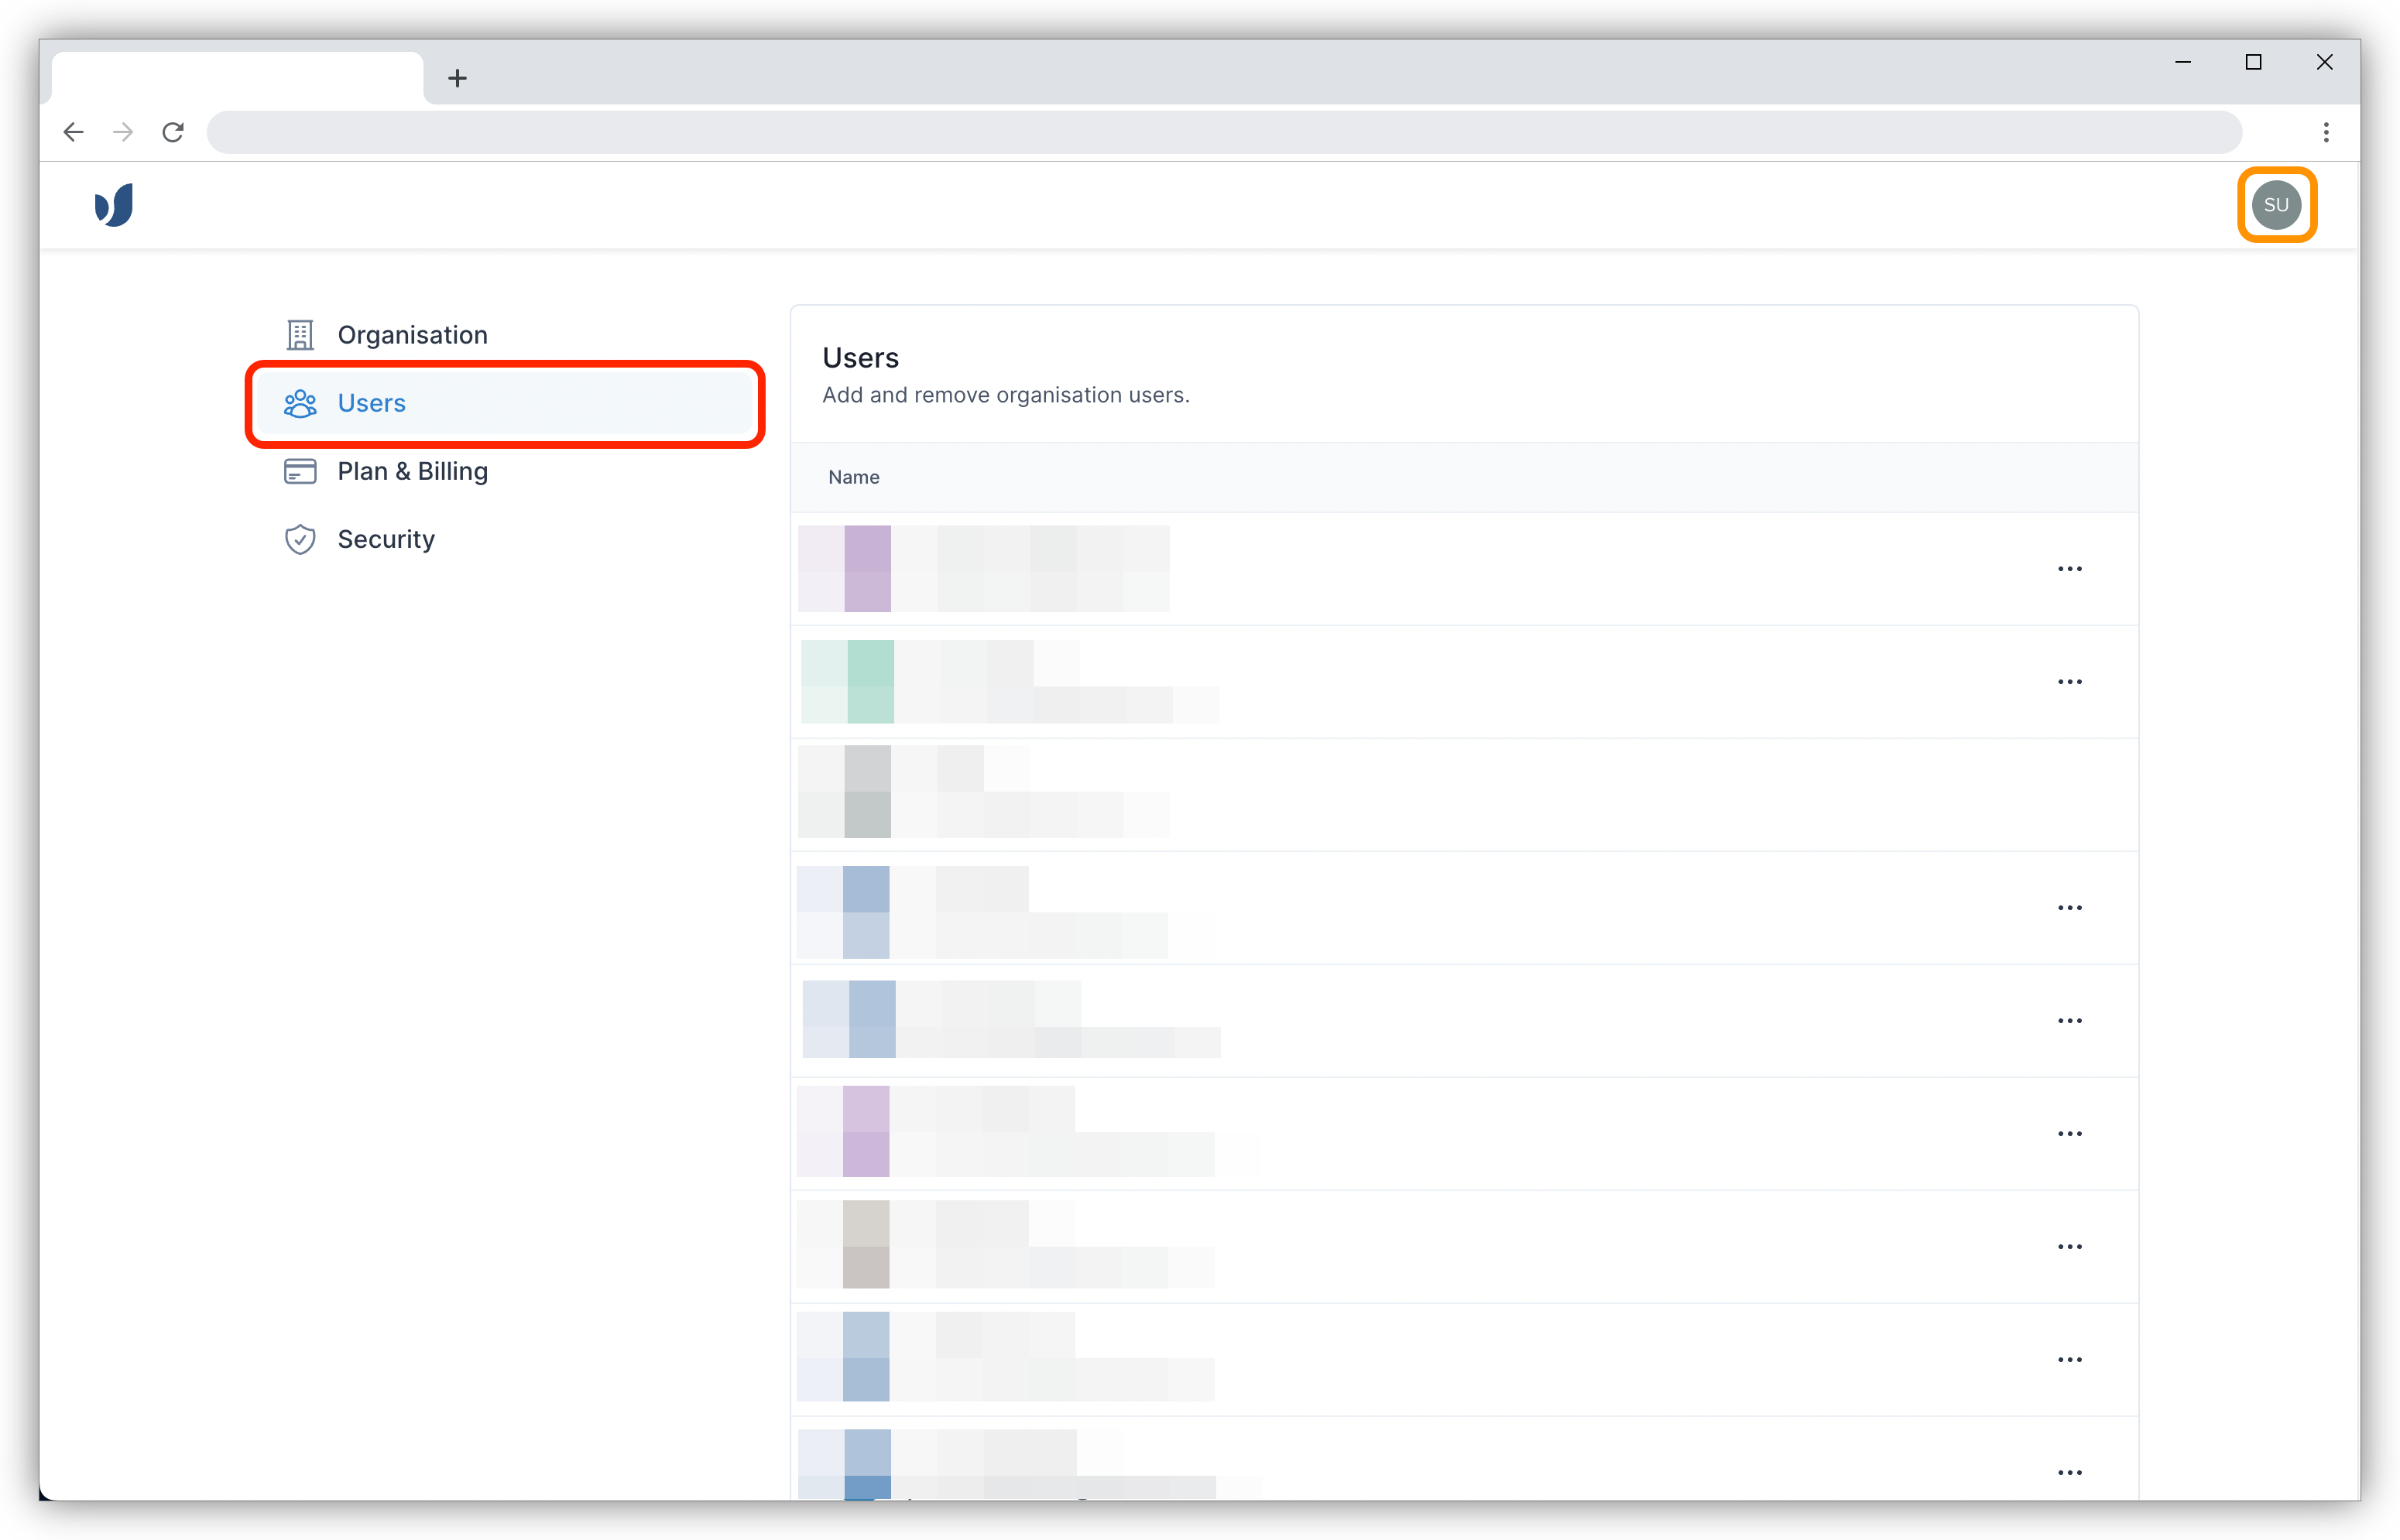
Task: Open the three-dot menu on the first user
Action: (2070, 568)
